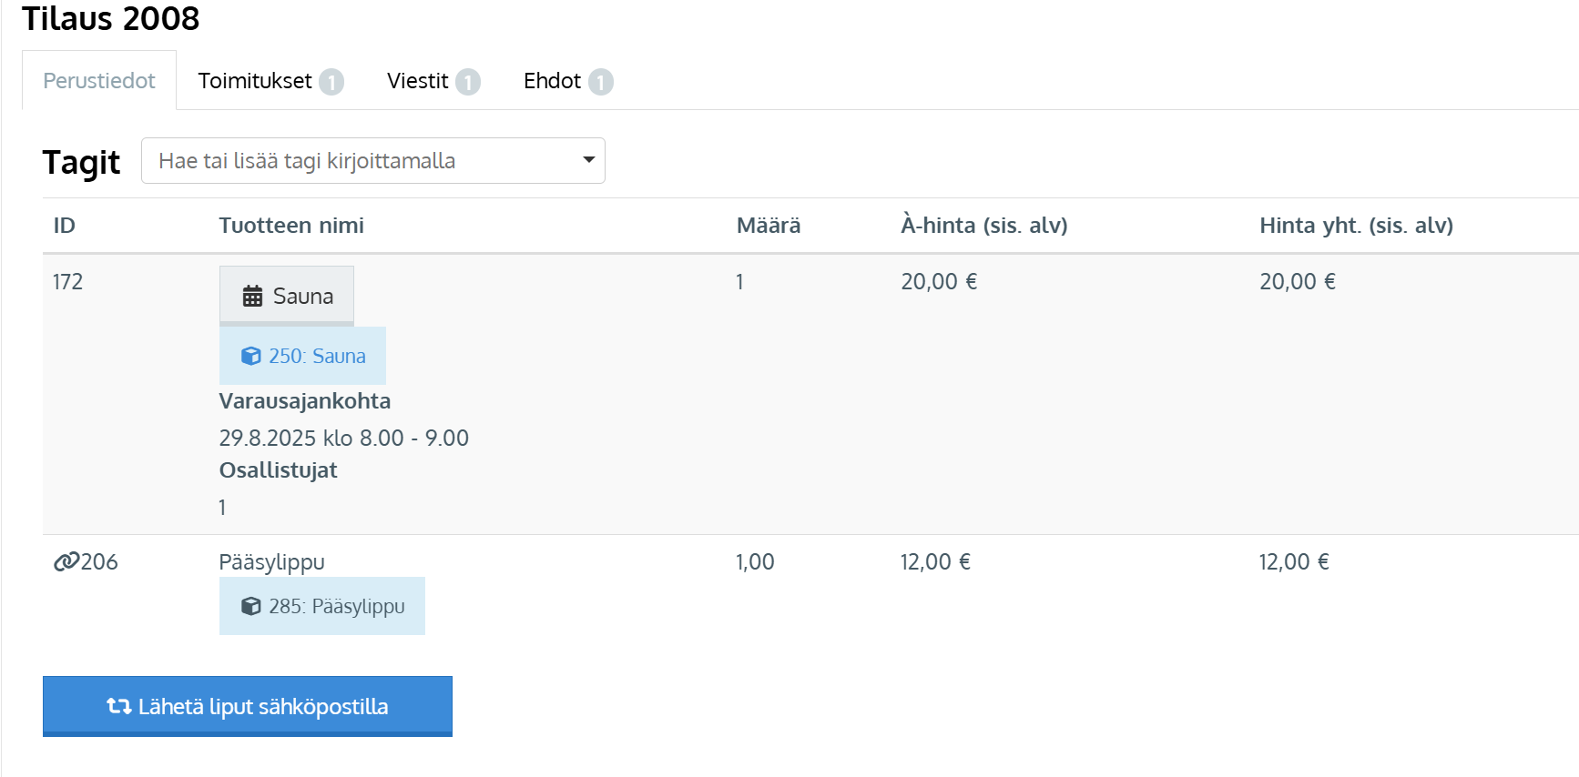Viewport: 1579px width, 777px height.
Task: Switch to the Viestit tab
Action: [x=433, y=80]
